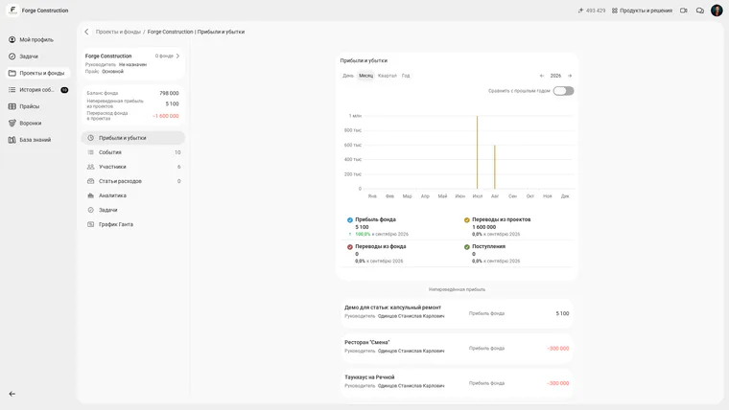Image resolution: width=729 pixels, height=410 pixels.
Task: Toggle Прибыль фонда blue legend checkbox
Action: [349, 220]
